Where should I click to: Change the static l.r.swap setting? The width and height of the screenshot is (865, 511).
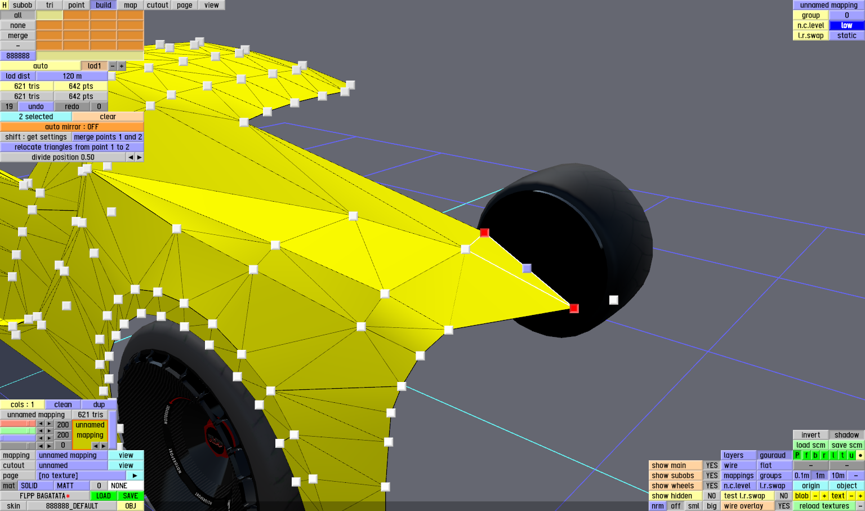[847, 35]
